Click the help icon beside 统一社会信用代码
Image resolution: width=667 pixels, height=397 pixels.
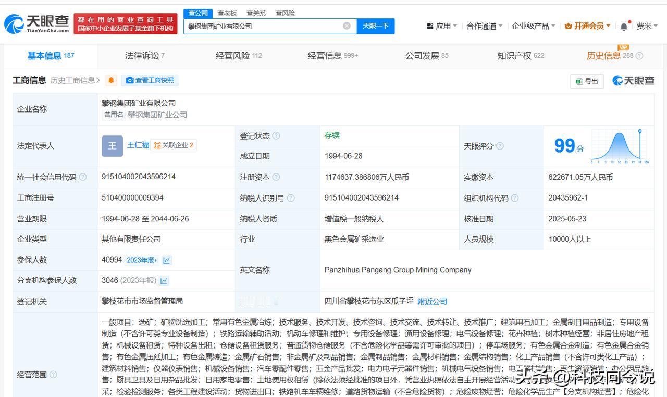[83, 177]
